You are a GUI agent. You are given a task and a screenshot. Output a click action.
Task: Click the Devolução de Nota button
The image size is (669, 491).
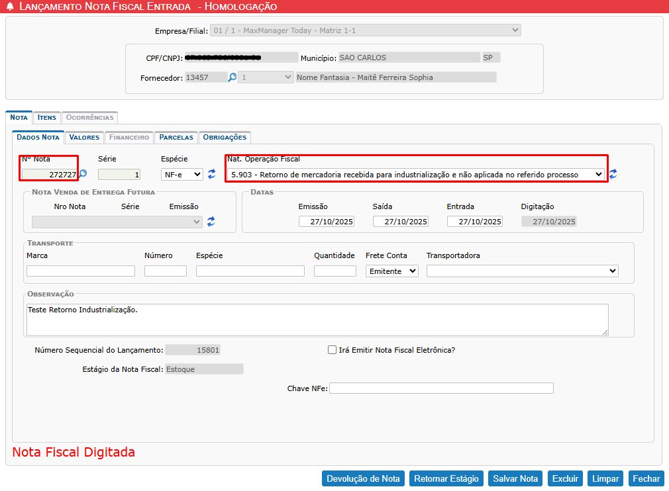363,478
